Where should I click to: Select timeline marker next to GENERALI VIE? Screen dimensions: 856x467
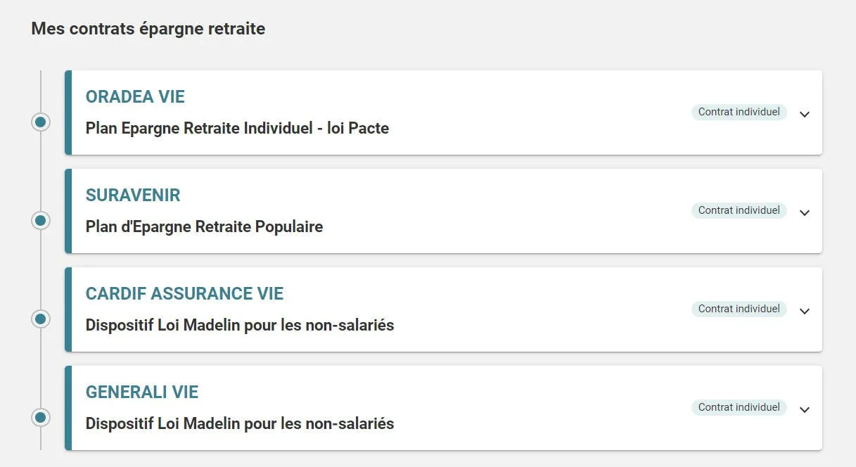pos(41,418)
